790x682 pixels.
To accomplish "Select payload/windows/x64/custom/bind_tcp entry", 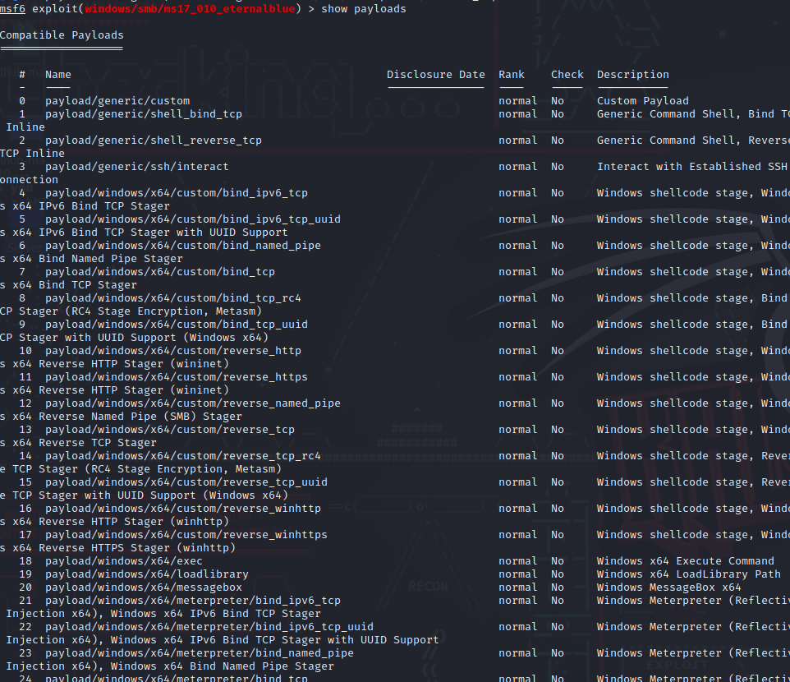I will (160, 272).
